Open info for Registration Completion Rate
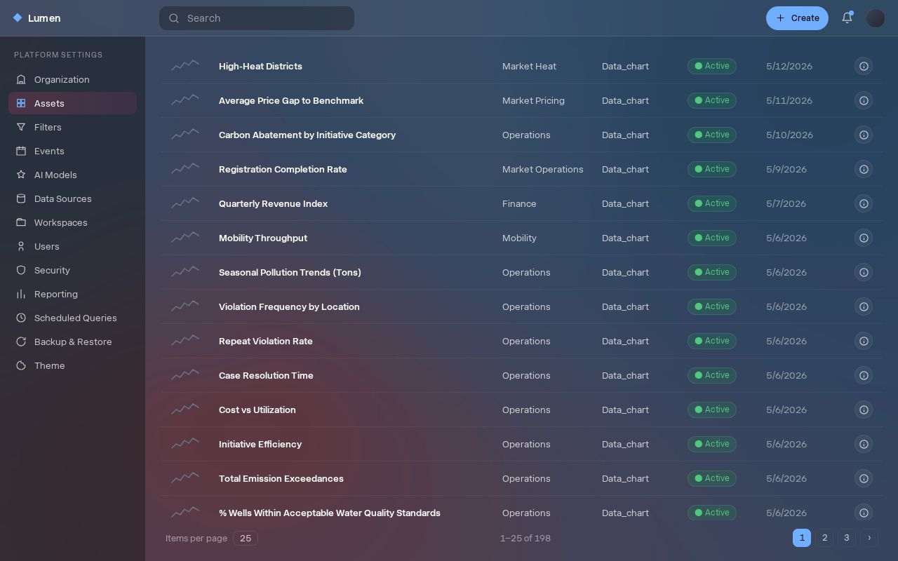This screenshot has width=898, height=561. tap(864, 169)
